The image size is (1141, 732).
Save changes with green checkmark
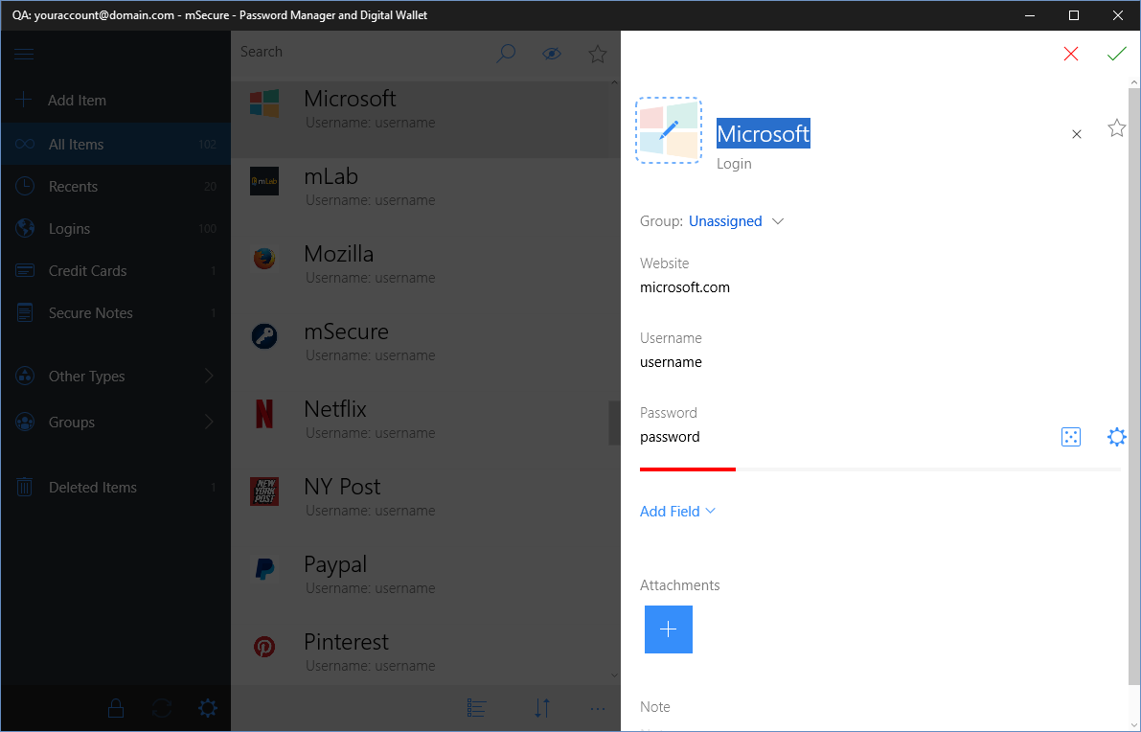[1116, 54]
